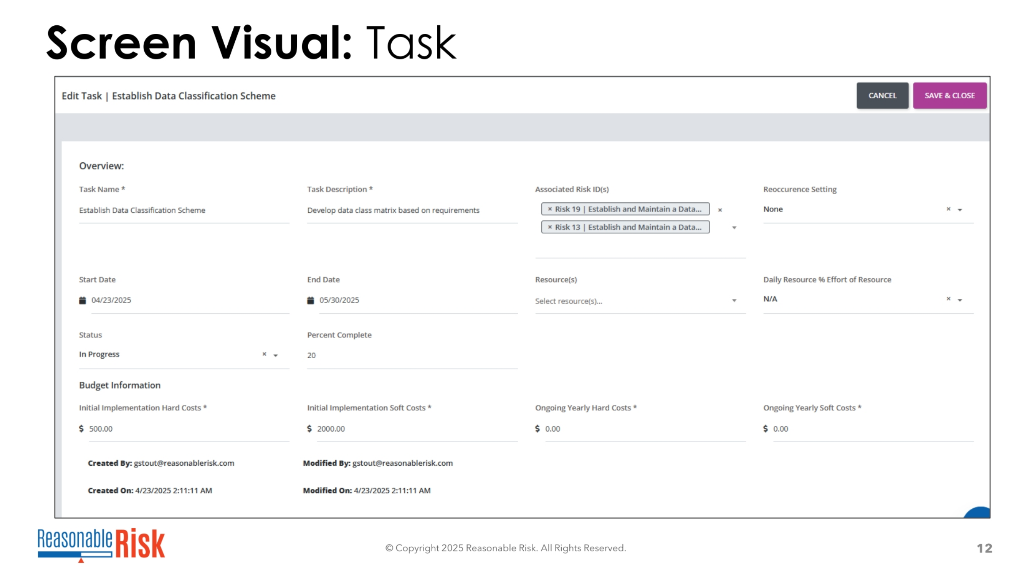Clear all Associated Risk IDs
This screenshot has height=569, width=1012.
coord(720,210)
